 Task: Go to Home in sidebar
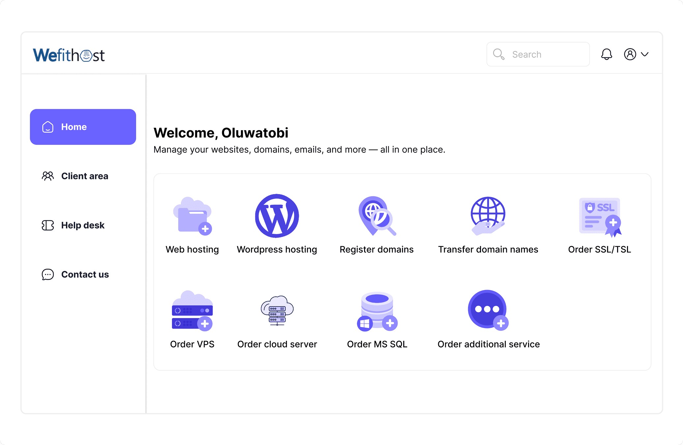83,127
